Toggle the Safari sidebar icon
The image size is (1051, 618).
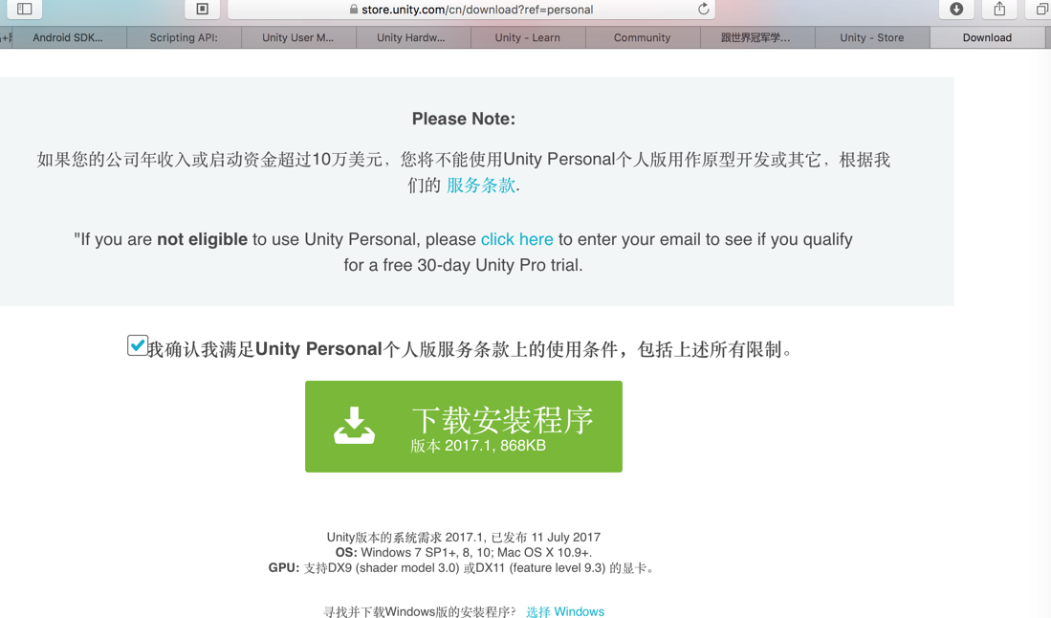(24, 9)
